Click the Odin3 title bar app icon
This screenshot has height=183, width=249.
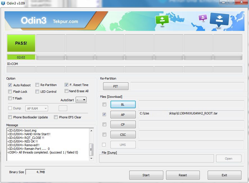3,3
